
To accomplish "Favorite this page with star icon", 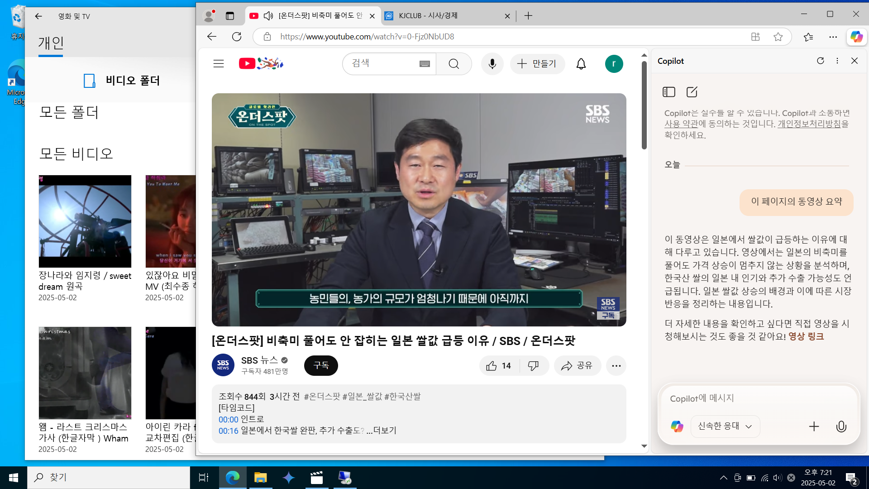I will 778,37.
